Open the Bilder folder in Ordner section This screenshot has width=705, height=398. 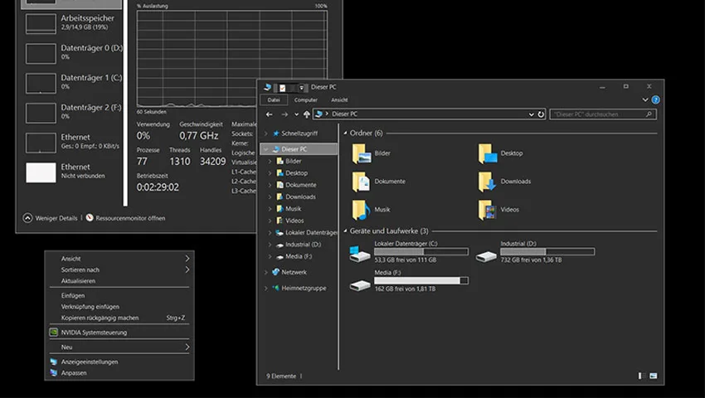[372, 153]
